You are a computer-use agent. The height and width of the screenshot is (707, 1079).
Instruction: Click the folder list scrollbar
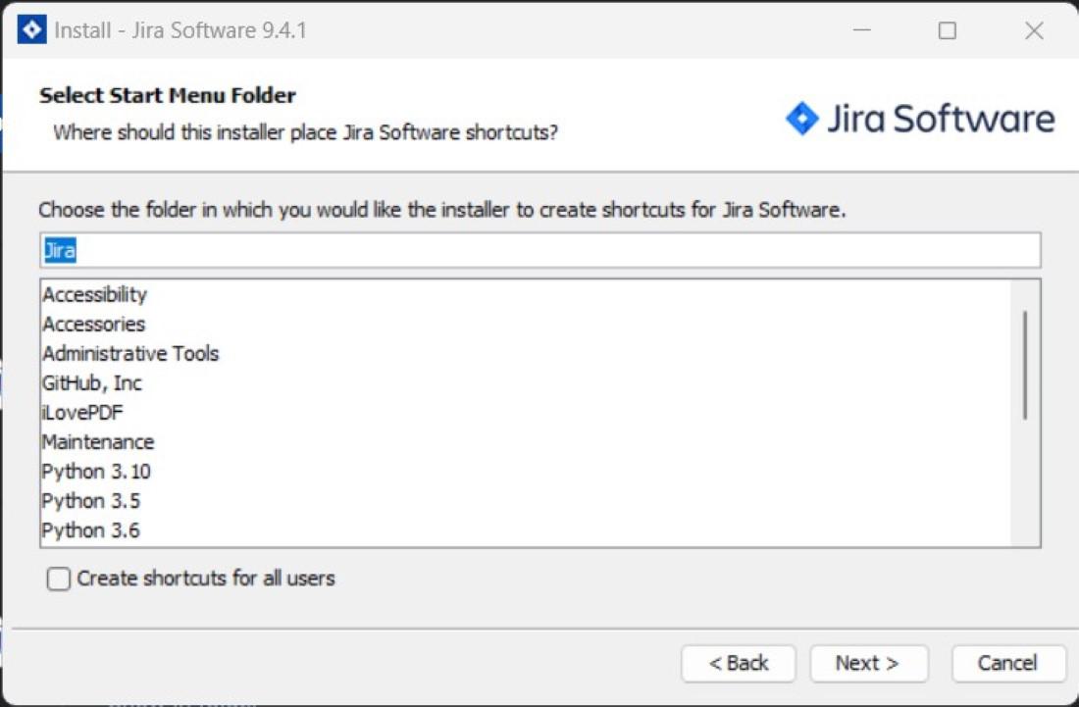pos(1024,353)
